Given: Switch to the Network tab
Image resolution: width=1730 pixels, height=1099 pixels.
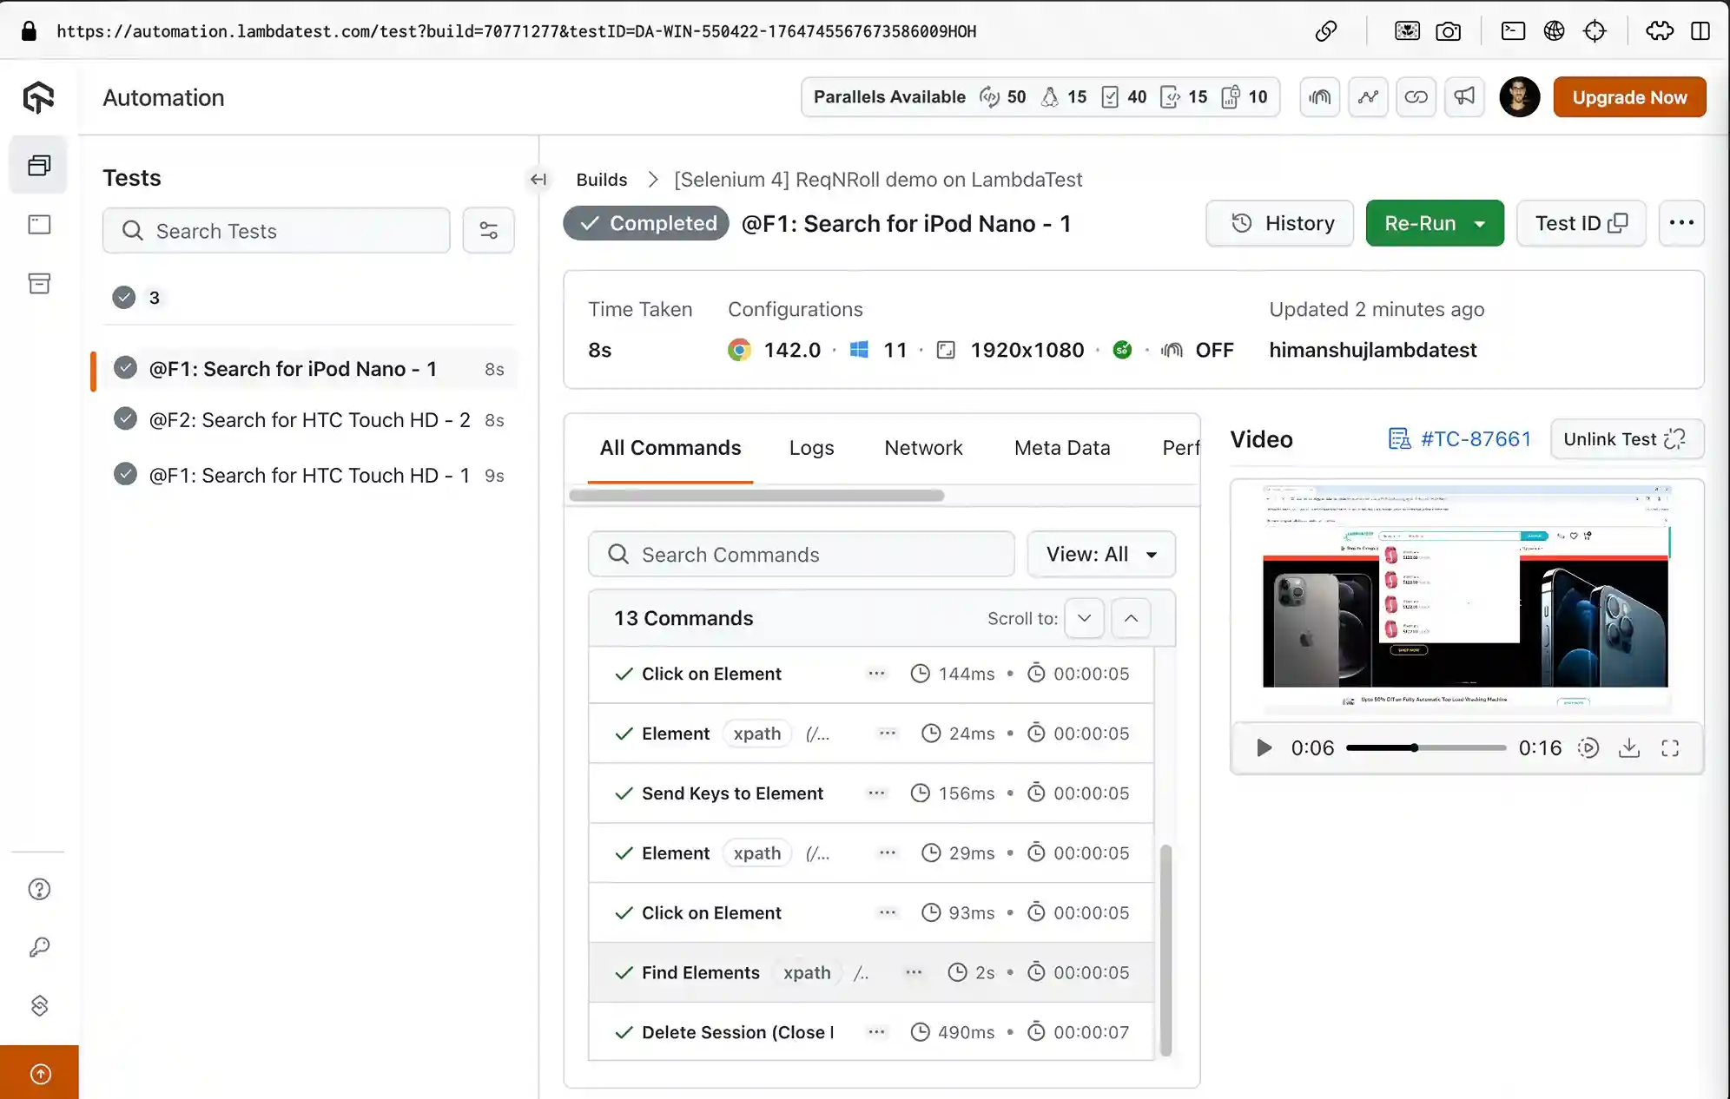Looking at the screenshot, I should click(923, 448).
